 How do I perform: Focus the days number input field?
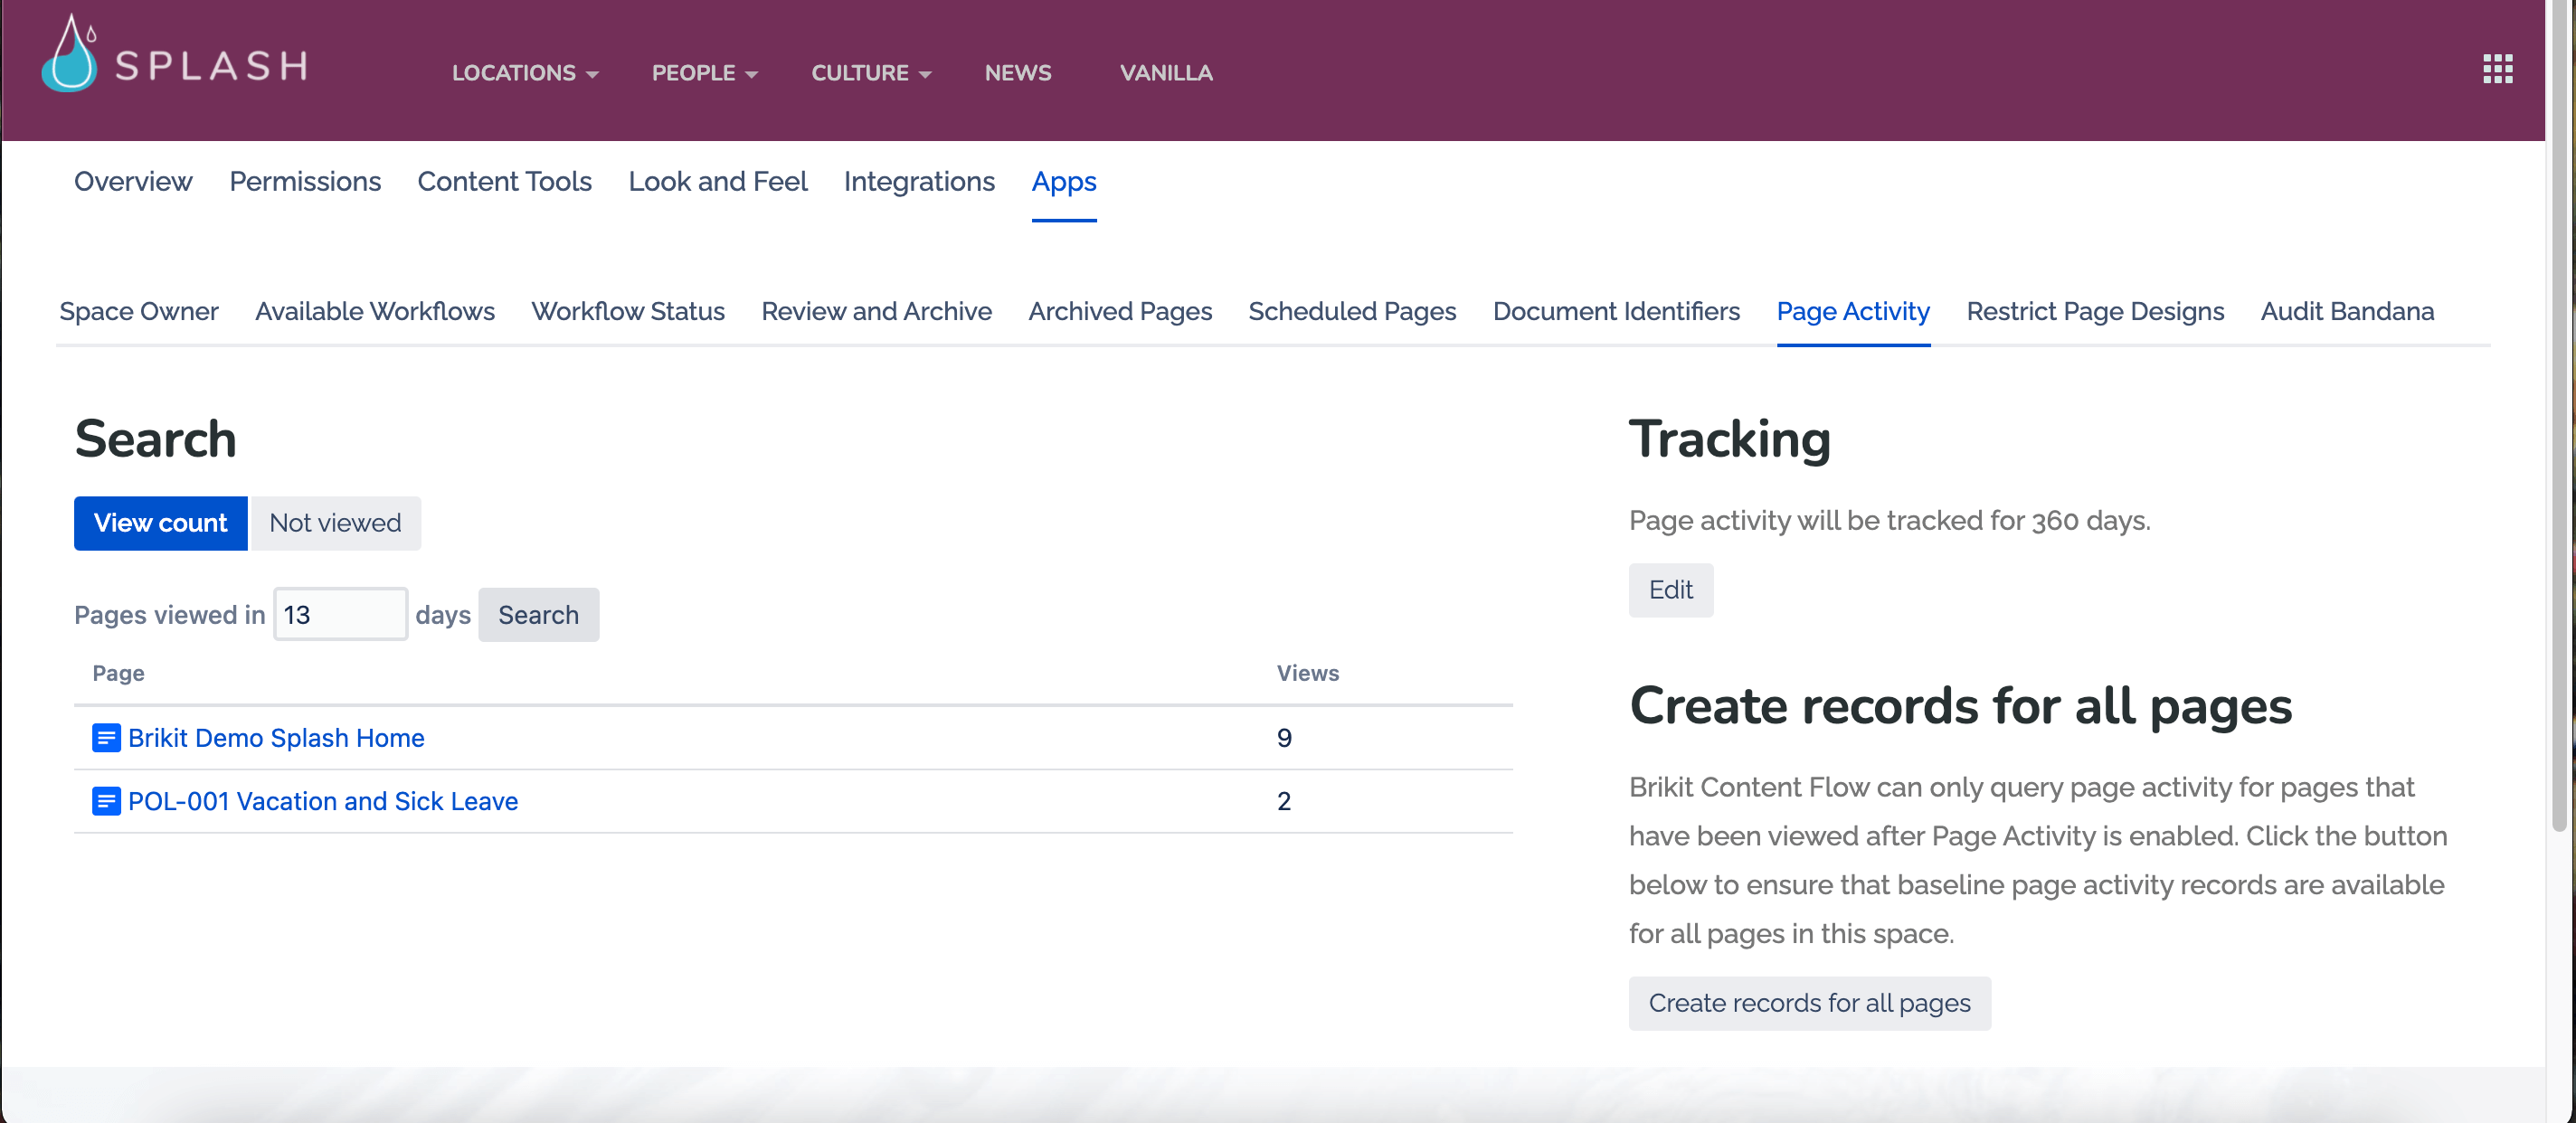pos(341,614)
